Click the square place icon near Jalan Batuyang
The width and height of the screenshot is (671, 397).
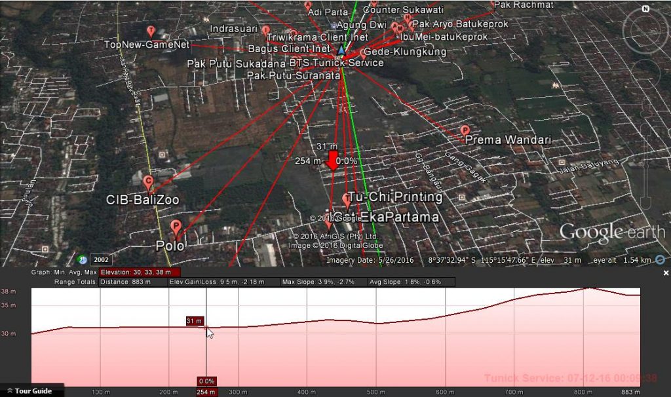[x=562, y=162]
